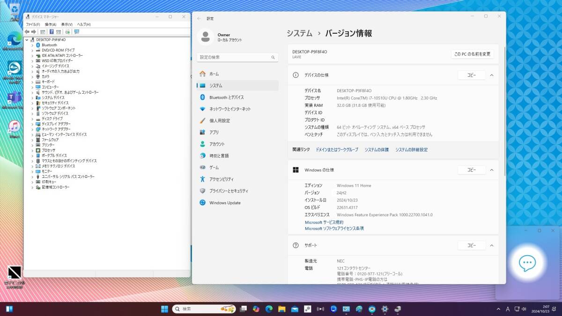Click コピー button for デバイスの仕様

click(471, 75)
